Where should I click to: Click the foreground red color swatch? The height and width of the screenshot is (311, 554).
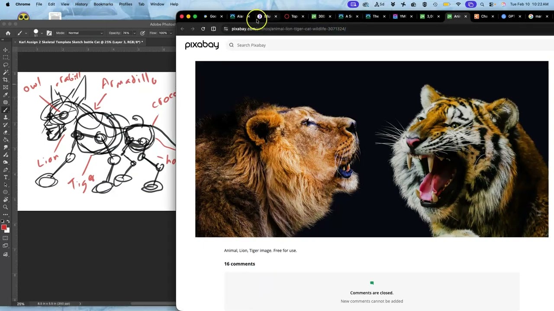(3, 227)
